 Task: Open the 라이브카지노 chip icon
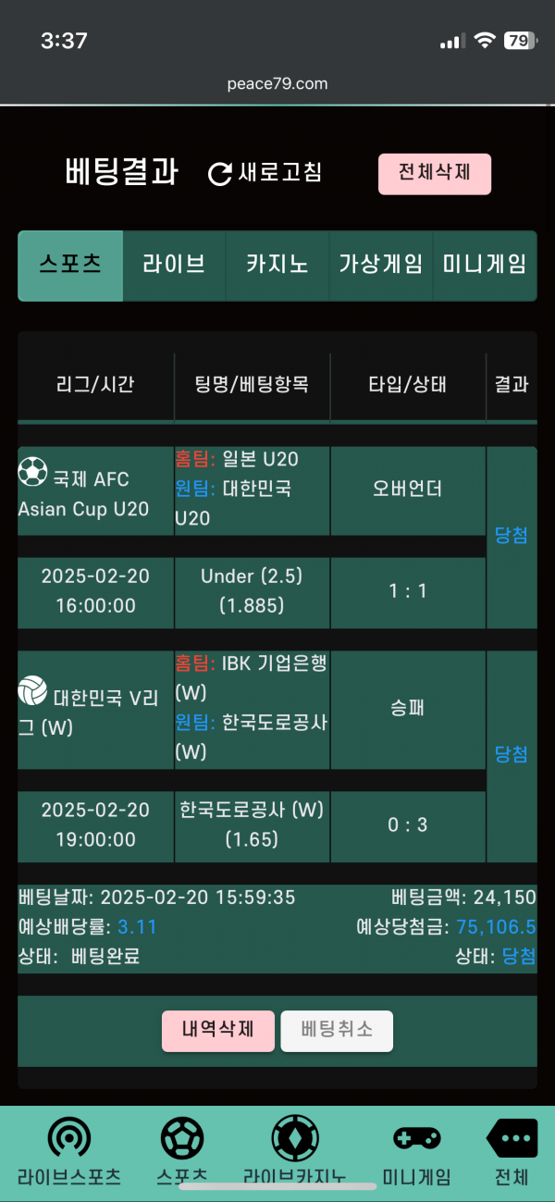[295, 1138]
